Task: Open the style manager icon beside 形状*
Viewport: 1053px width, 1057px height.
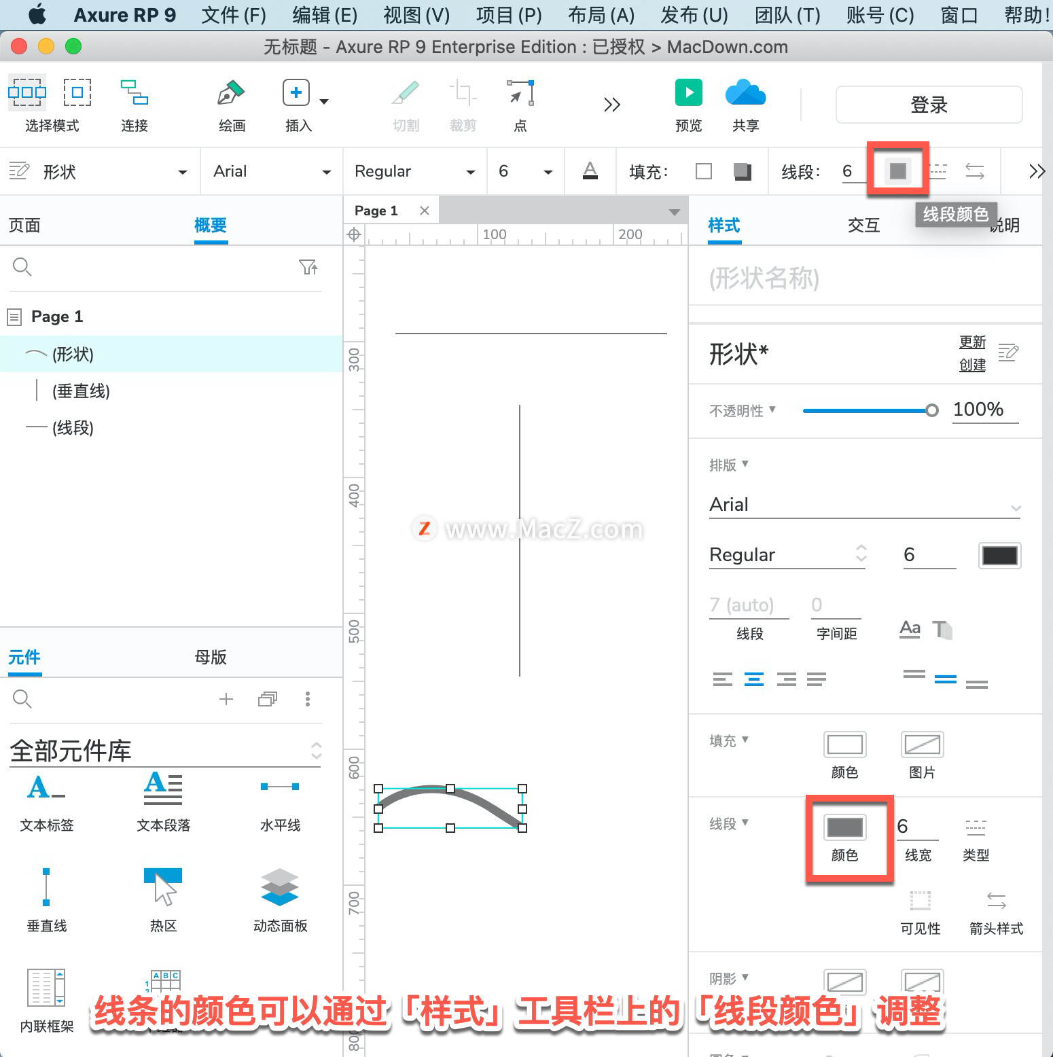Action: (1008, 353)
